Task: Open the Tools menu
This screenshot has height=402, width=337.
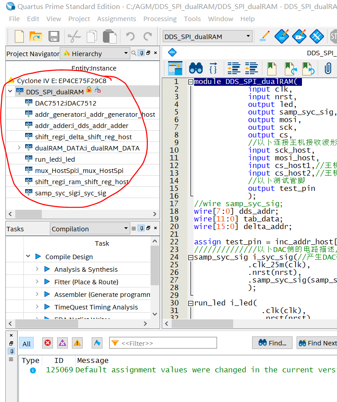Action: tap(192, 19)
